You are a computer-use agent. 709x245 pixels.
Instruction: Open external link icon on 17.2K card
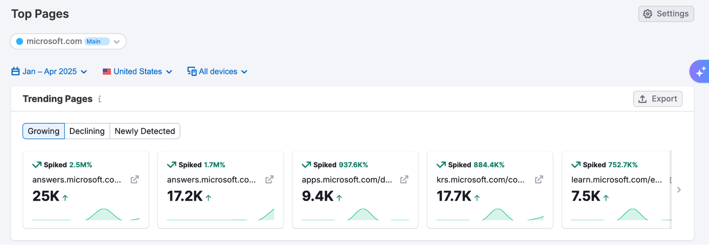[269, 180]
